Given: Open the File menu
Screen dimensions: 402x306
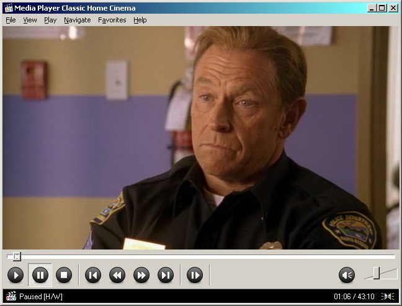Looking at the screenshot, I should coord(11,20).
